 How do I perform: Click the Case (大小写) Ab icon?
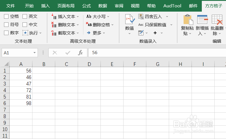pos(89,16)
